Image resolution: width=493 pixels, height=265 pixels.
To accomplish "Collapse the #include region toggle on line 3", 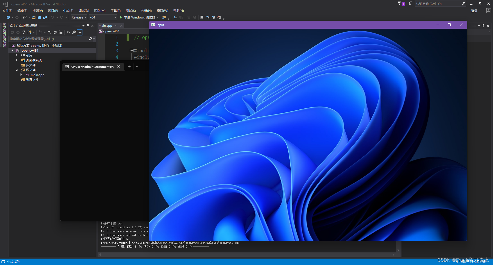I will pyautogui.click(x=131, y=51).
